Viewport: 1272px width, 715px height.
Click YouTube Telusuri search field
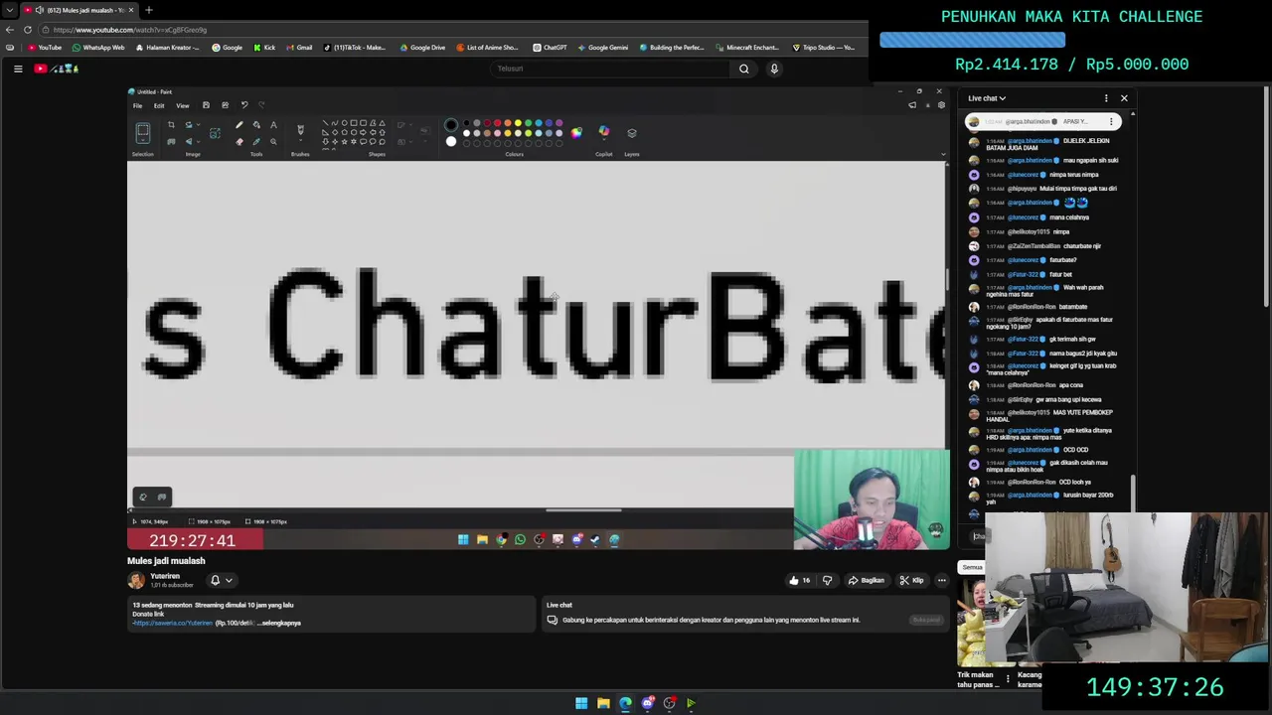[611, 69]
